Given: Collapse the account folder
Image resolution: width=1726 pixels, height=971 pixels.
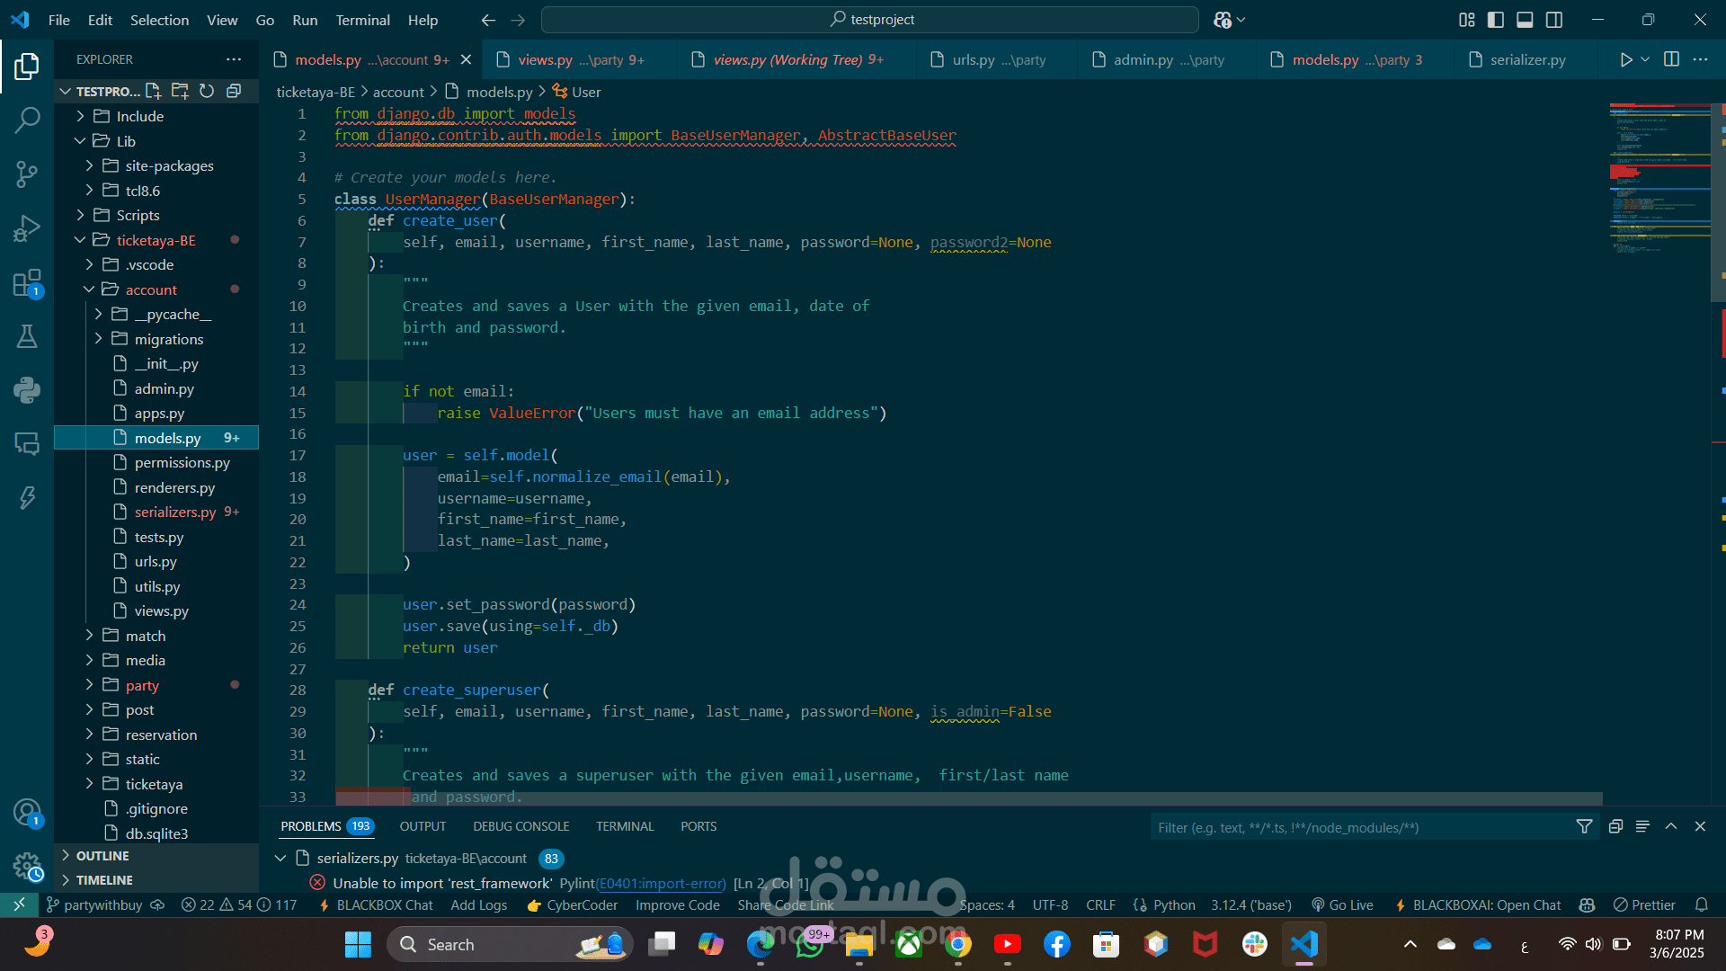Looking at the screenshot, I should tap(151, 290).
